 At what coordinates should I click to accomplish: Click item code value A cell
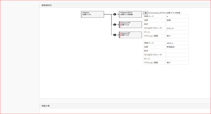pos(177,17)
